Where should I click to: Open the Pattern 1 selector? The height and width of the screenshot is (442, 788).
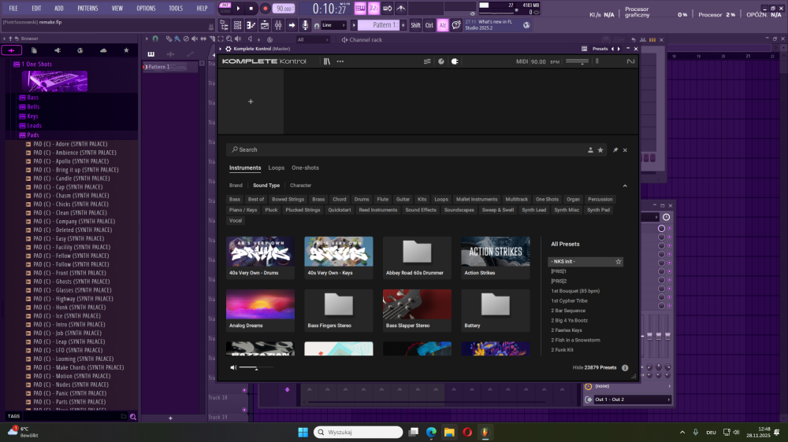(x=378, y=25)
